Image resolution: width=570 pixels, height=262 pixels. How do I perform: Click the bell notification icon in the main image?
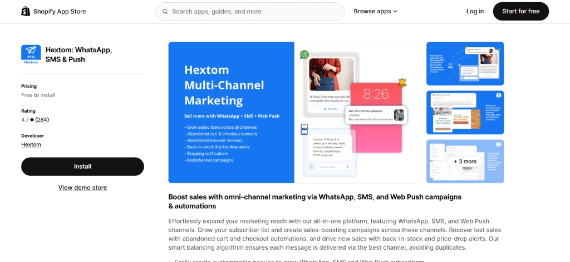[x=402, y=83]
